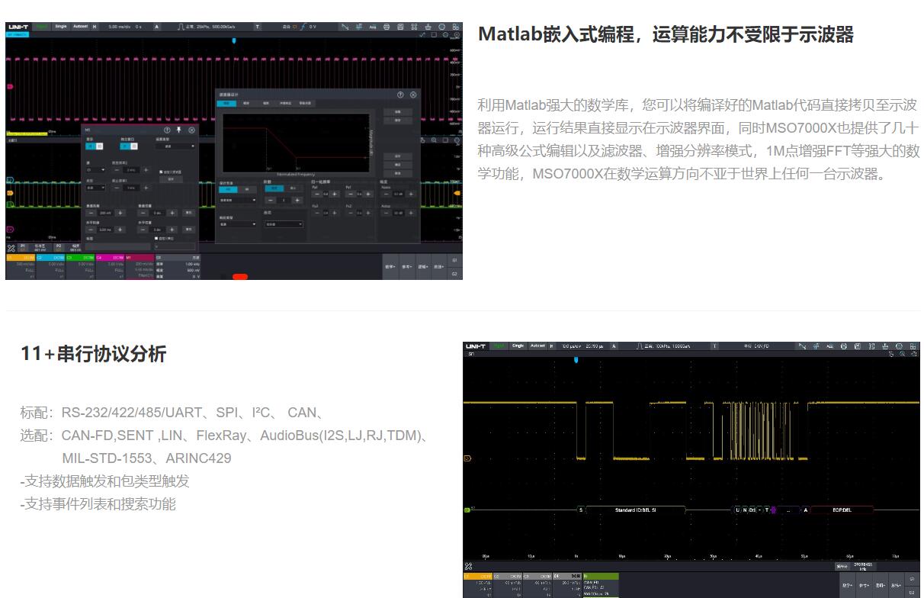924x598 pixels.
Task: Click the green run/stop button in the Matlab oscilloscope
Action: (40, 27)
